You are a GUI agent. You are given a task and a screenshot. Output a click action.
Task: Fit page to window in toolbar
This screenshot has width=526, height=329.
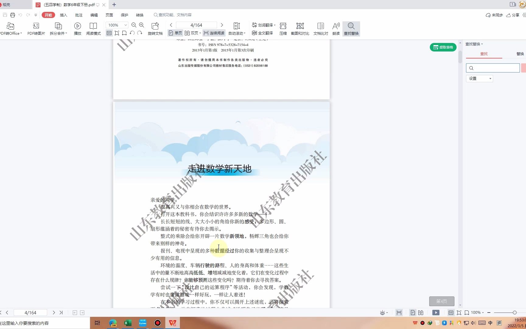(x=117, y=33)
